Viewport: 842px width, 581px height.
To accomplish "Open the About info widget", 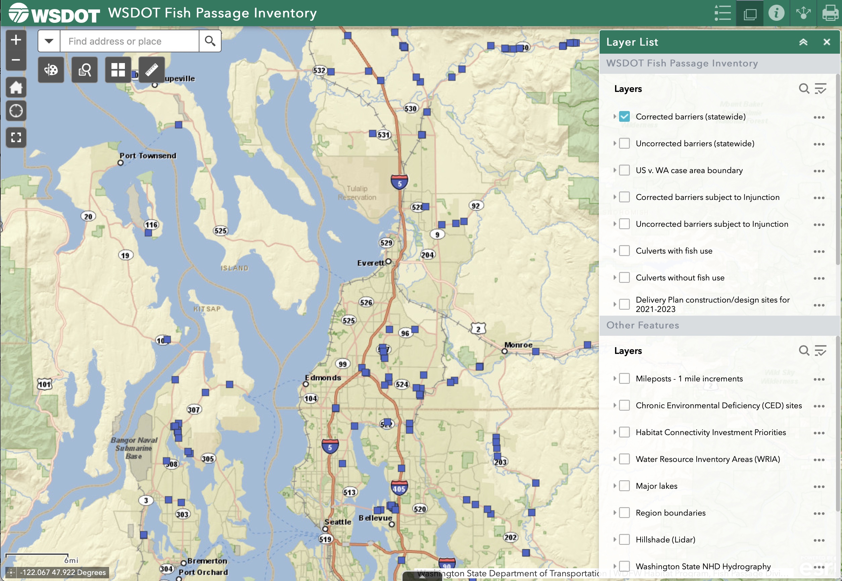I will click(776, 13).
